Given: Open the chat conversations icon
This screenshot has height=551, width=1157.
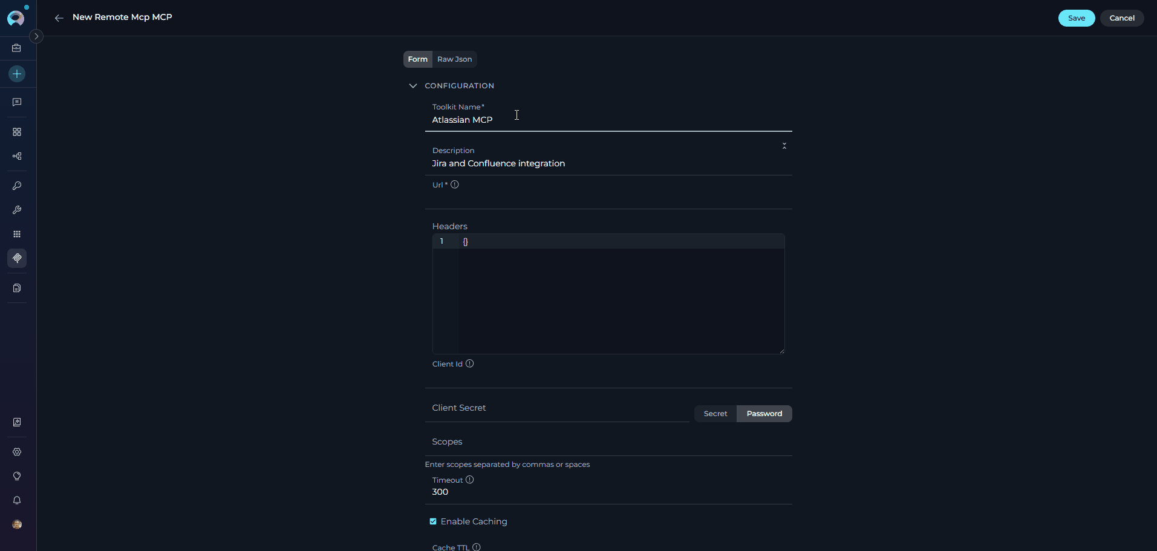Looking at the screenshot, I should tap(16, 102).
